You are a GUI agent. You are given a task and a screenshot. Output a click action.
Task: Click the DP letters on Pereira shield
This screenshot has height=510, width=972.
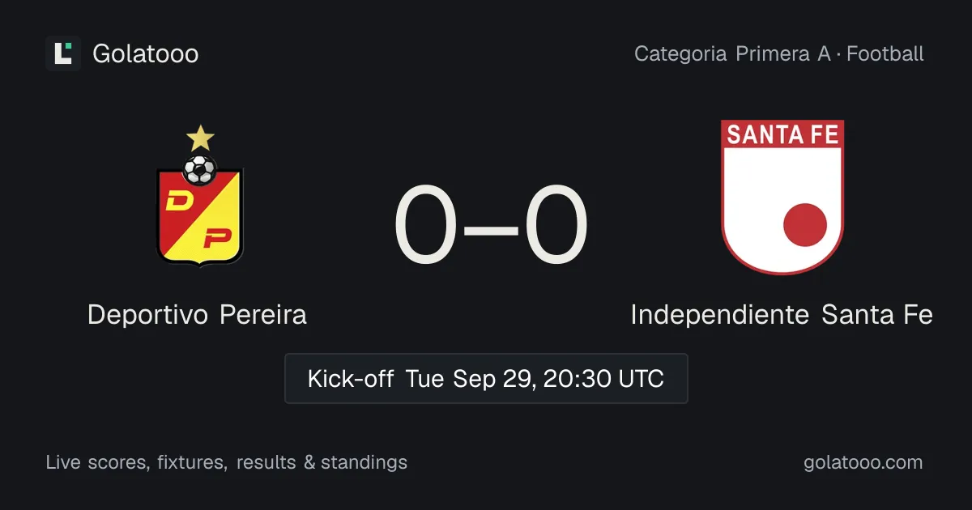(x=200, y=220)
